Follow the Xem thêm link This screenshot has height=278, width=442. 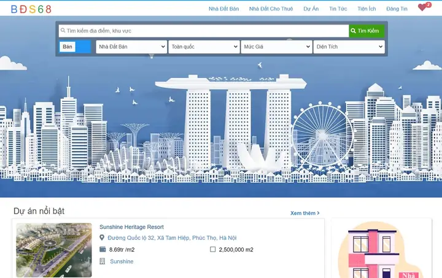click(x=305, y=213)
